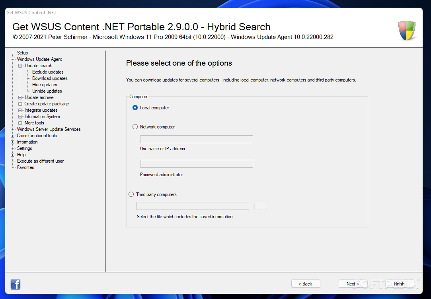Expand the Help tree node

click(x=12, y=155)
